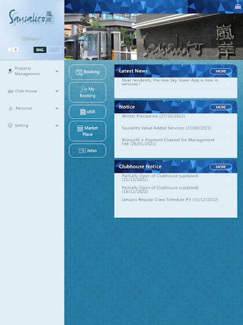
Task: Open the Jetso button
Action: [87, 151]
